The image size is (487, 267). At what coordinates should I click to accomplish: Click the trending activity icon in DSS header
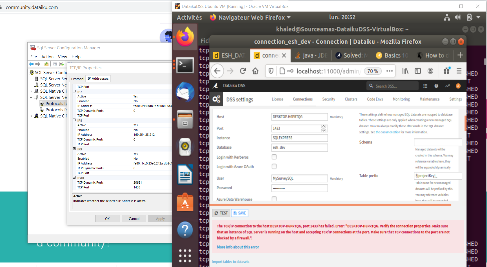[x=447, y=86]
